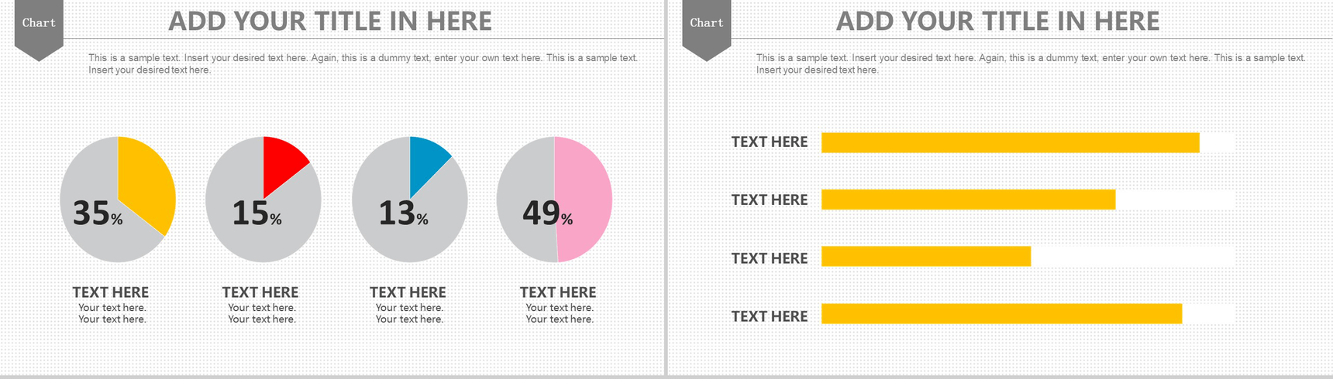Click "Your text here" lines below the 15% pie
The image size is (1333, 379).
tap(262, 313)
